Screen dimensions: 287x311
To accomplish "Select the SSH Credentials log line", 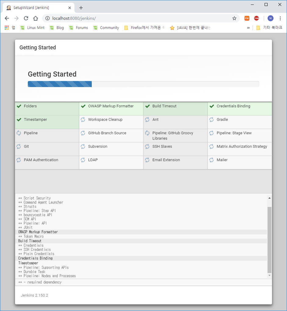I will 34,250.
